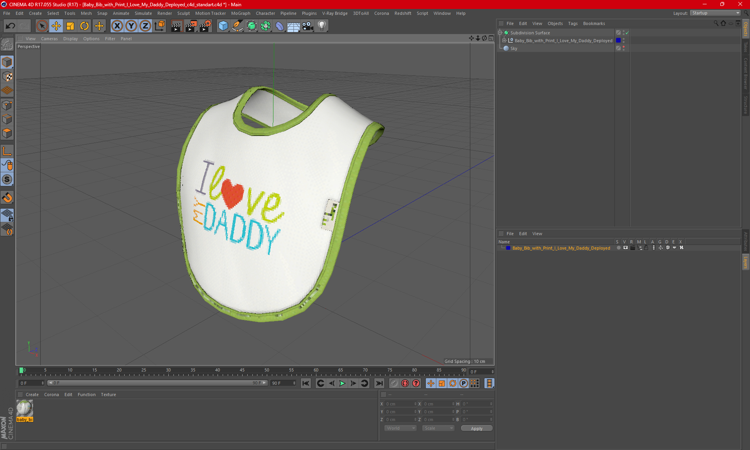The width and height of the screenshot is (750, 450).
Task: Add a Light object
Action: (322, 26)
